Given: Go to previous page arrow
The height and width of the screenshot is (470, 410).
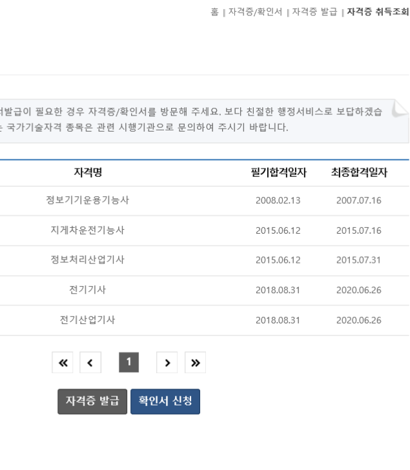Looking at the screenshot, I should 90,362.
